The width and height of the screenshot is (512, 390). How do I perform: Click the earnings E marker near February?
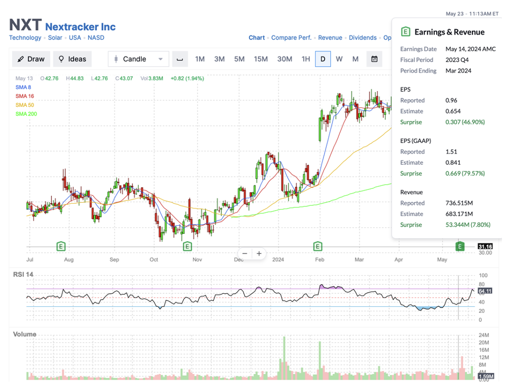318,247
